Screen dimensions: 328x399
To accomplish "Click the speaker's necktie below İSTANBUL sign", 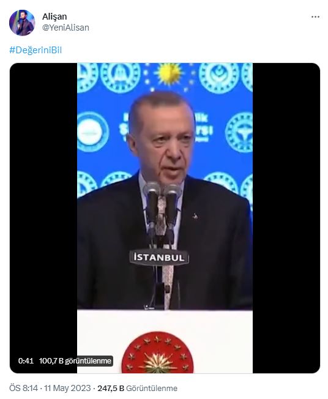I will point(168,286).
